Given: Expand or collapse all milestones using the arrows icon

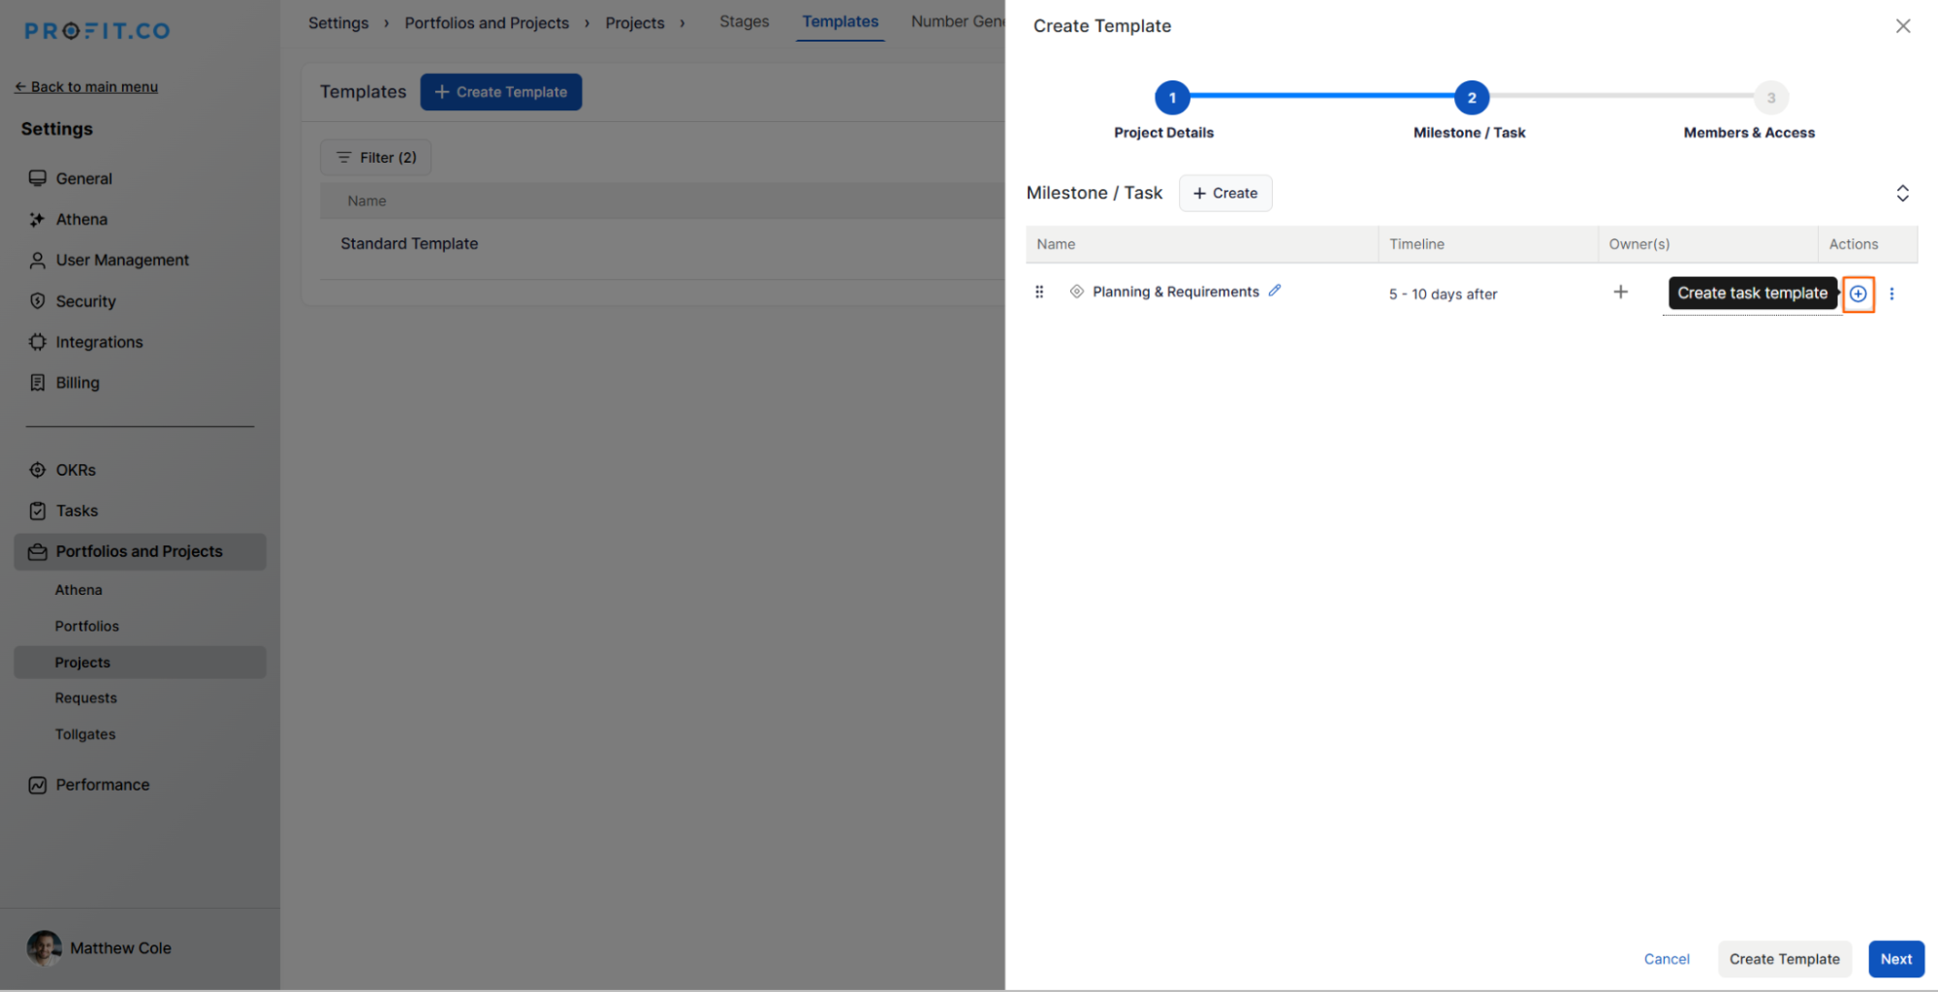Looking at the screenshot, I should (1902, 193).
